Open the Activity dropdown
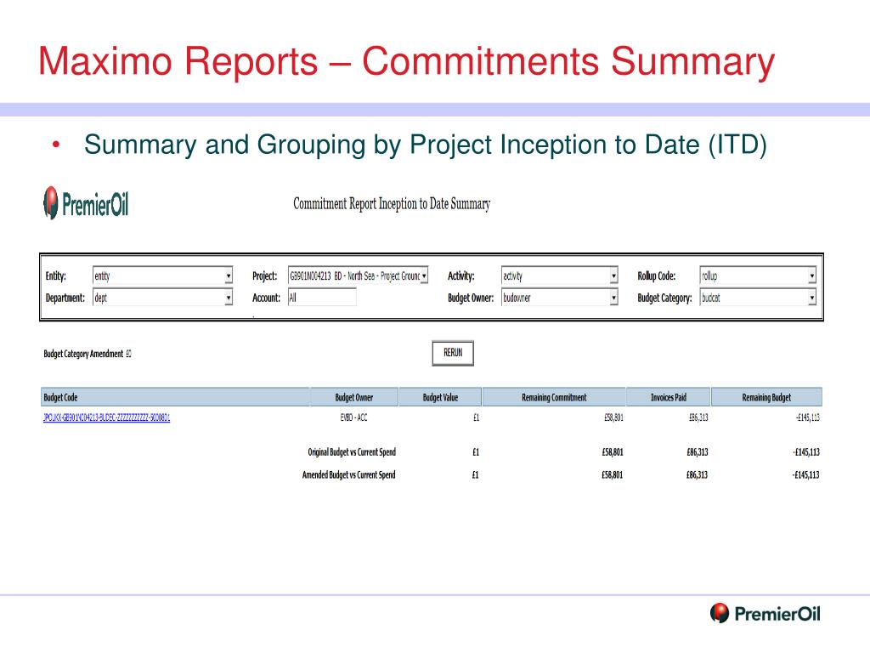Viewport: 870px width, 653px height. (x=559, y=275)
